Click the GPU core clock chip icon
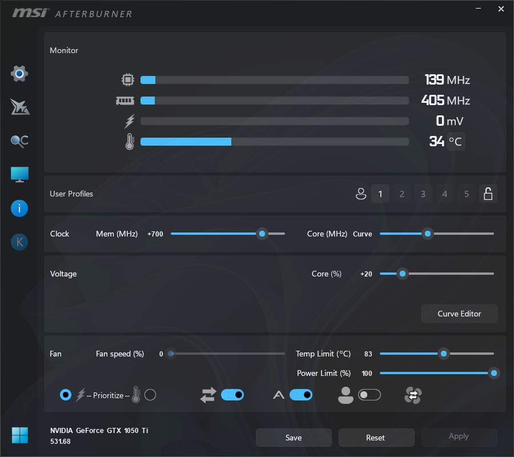The image size is (514, 457). (x=128, y=79)
